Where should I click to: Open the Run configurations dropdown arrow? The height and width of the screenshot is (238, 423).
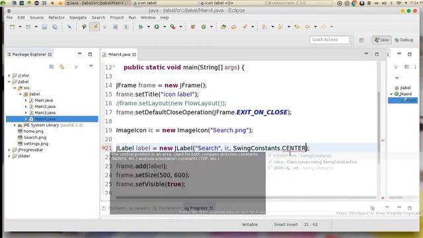click(x=165, y=26)
